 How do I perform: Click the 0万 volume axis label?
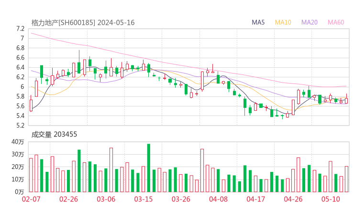pyautogui.click(x=19, y=192)
